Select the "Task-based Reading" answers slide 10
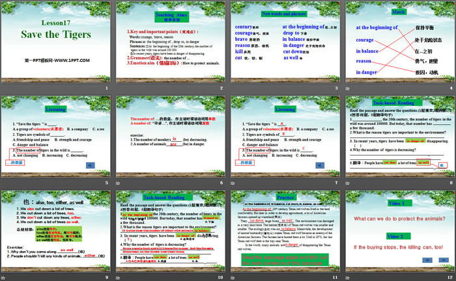Image resolution: width=456 pixels, height=281 pixels. pyautogui.click(x=171, y=231)
